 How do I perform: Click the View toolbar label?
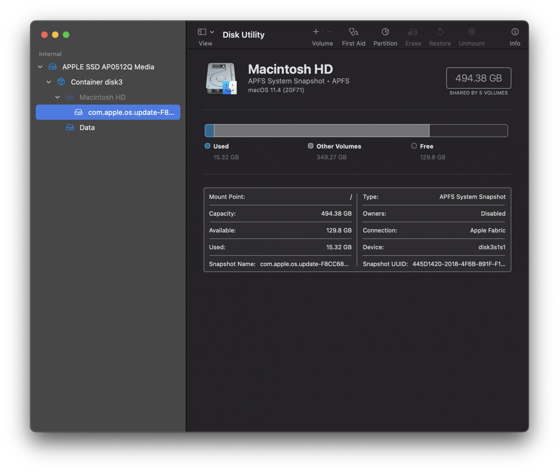pos(205,43)
